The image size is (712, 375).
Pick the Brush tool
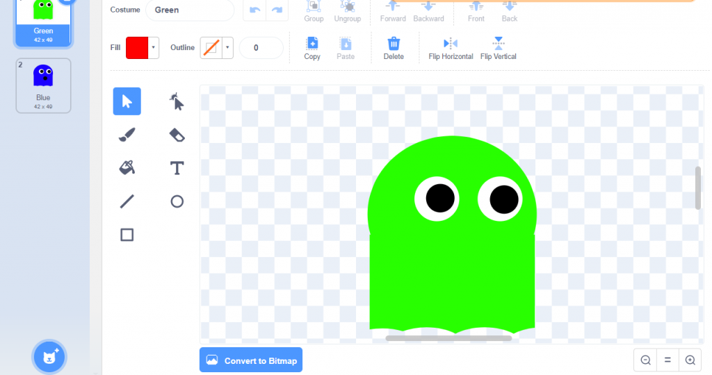127,135
